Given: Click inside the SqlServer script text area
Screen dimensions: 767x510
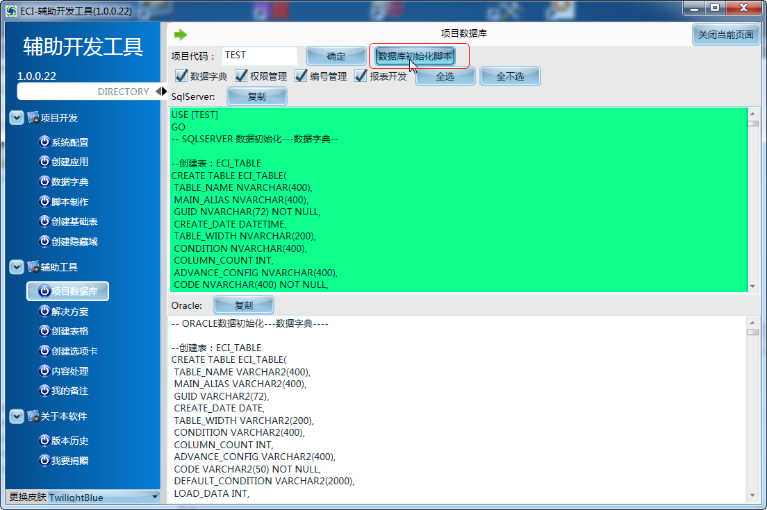Looking at the screenshot, I should pos(459,200).
